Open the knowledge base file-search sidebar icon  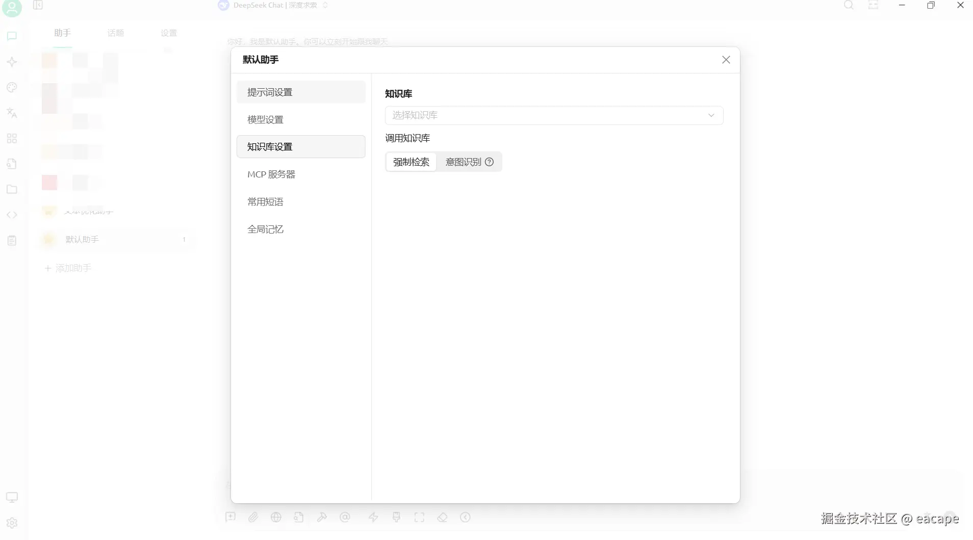(x=12, y=164)
